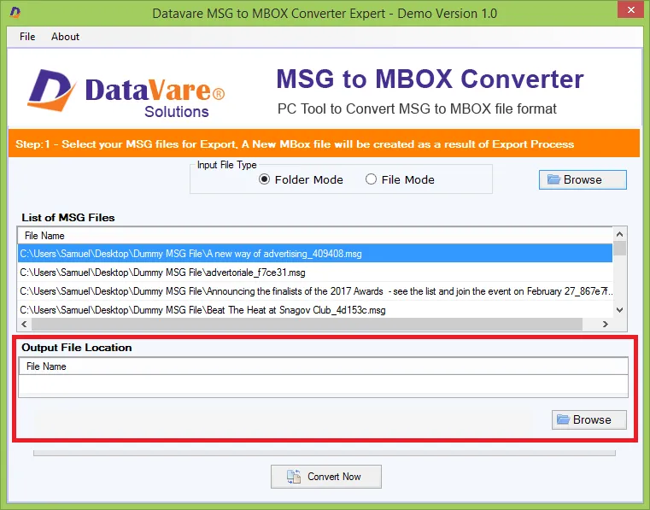Click left arrow of horizontal scrollbar
The height and width of the screenshot is (510, 650).
coord(24,325)
